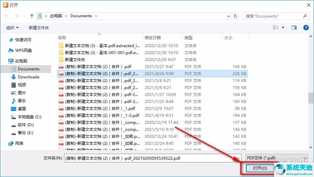
Task: Open the PDF文件 (*.pdf) file type dropdown
Action: point(276,158)
